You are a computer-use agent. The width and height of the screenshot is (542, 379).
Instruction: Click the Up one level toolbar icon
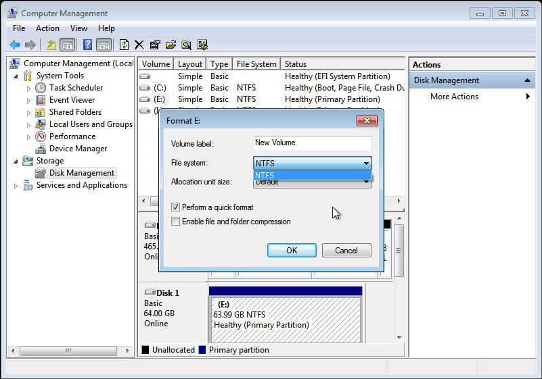click(x=51, y=45)
